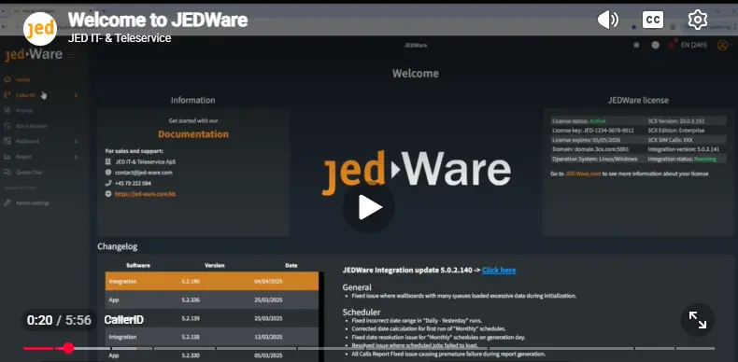Click the jed-Ware logo in the sidebar
The height and width of the screenshot is (362, 738).
(34, 54)
